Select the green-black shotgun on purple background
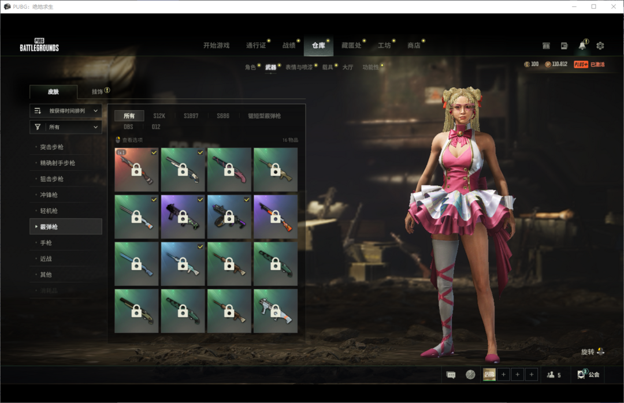 click(183, 217)
